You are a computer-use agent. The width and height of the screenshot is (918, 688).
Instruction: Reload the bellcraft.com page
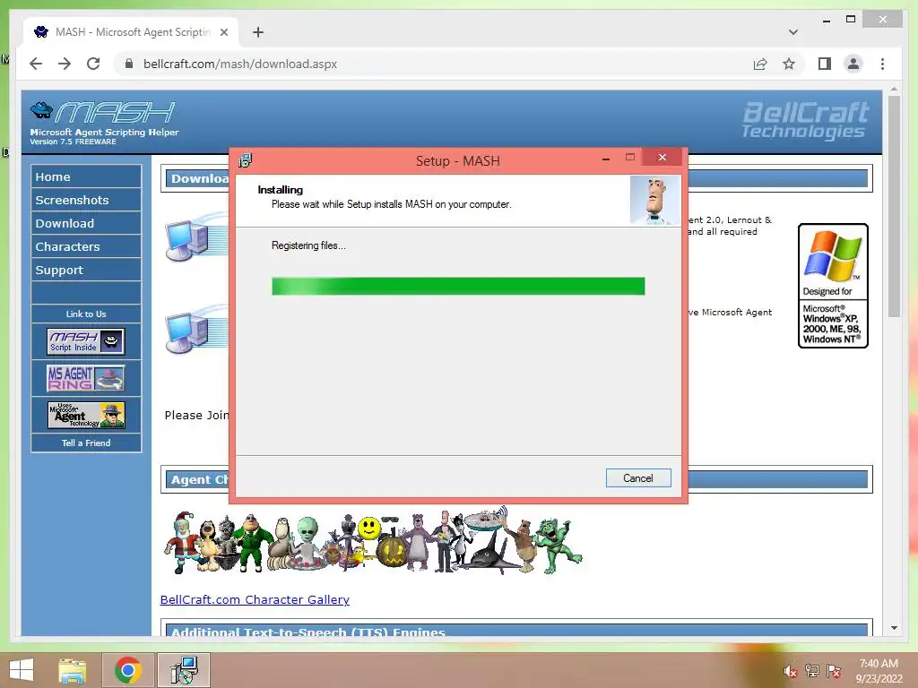(x=93, y=64)
